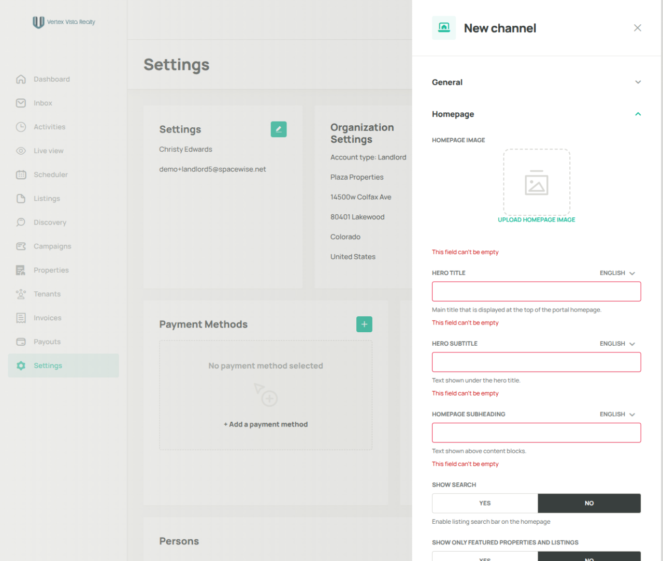Click Add a payment method
Screen dimensions: 663x561
coord(266,424)
